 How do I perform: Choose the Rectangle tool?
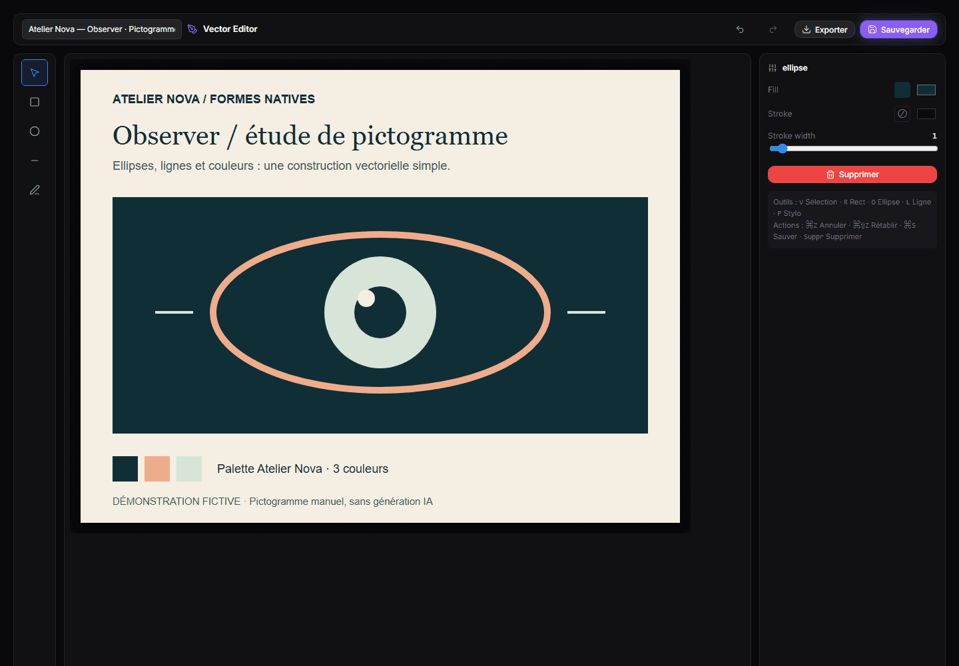tap(35, 102)
